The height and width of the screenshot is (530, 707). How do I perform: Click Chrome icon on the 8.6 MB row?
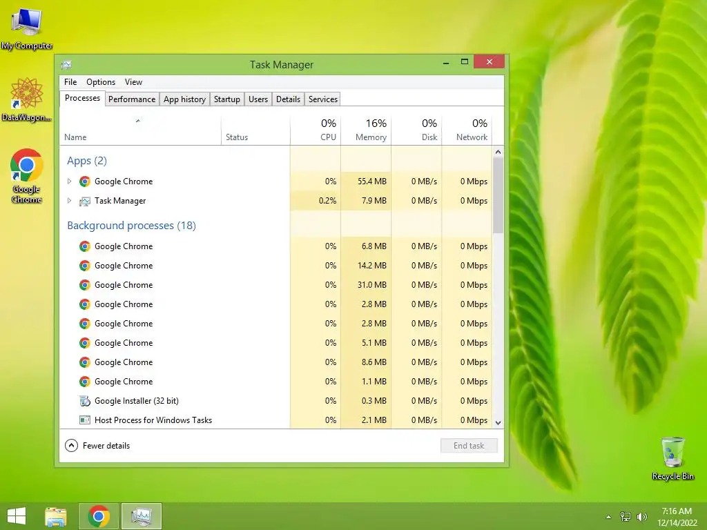85,362
